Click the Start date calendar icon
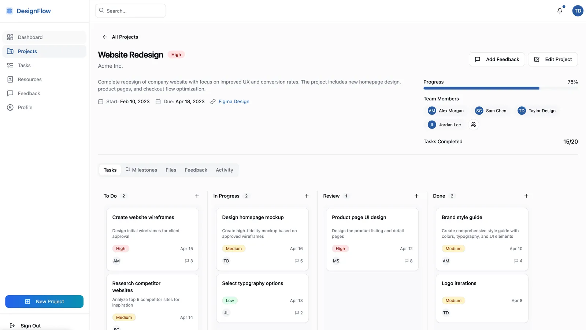Screen dimensions: 586x330 [x=101, y=101]
